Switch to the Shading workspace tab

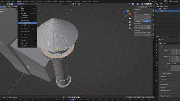point(55,2)
